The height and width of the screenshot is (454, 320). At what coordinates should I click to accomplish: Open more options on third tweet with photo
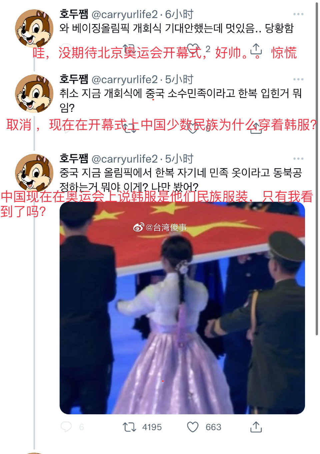click(298, 158)
